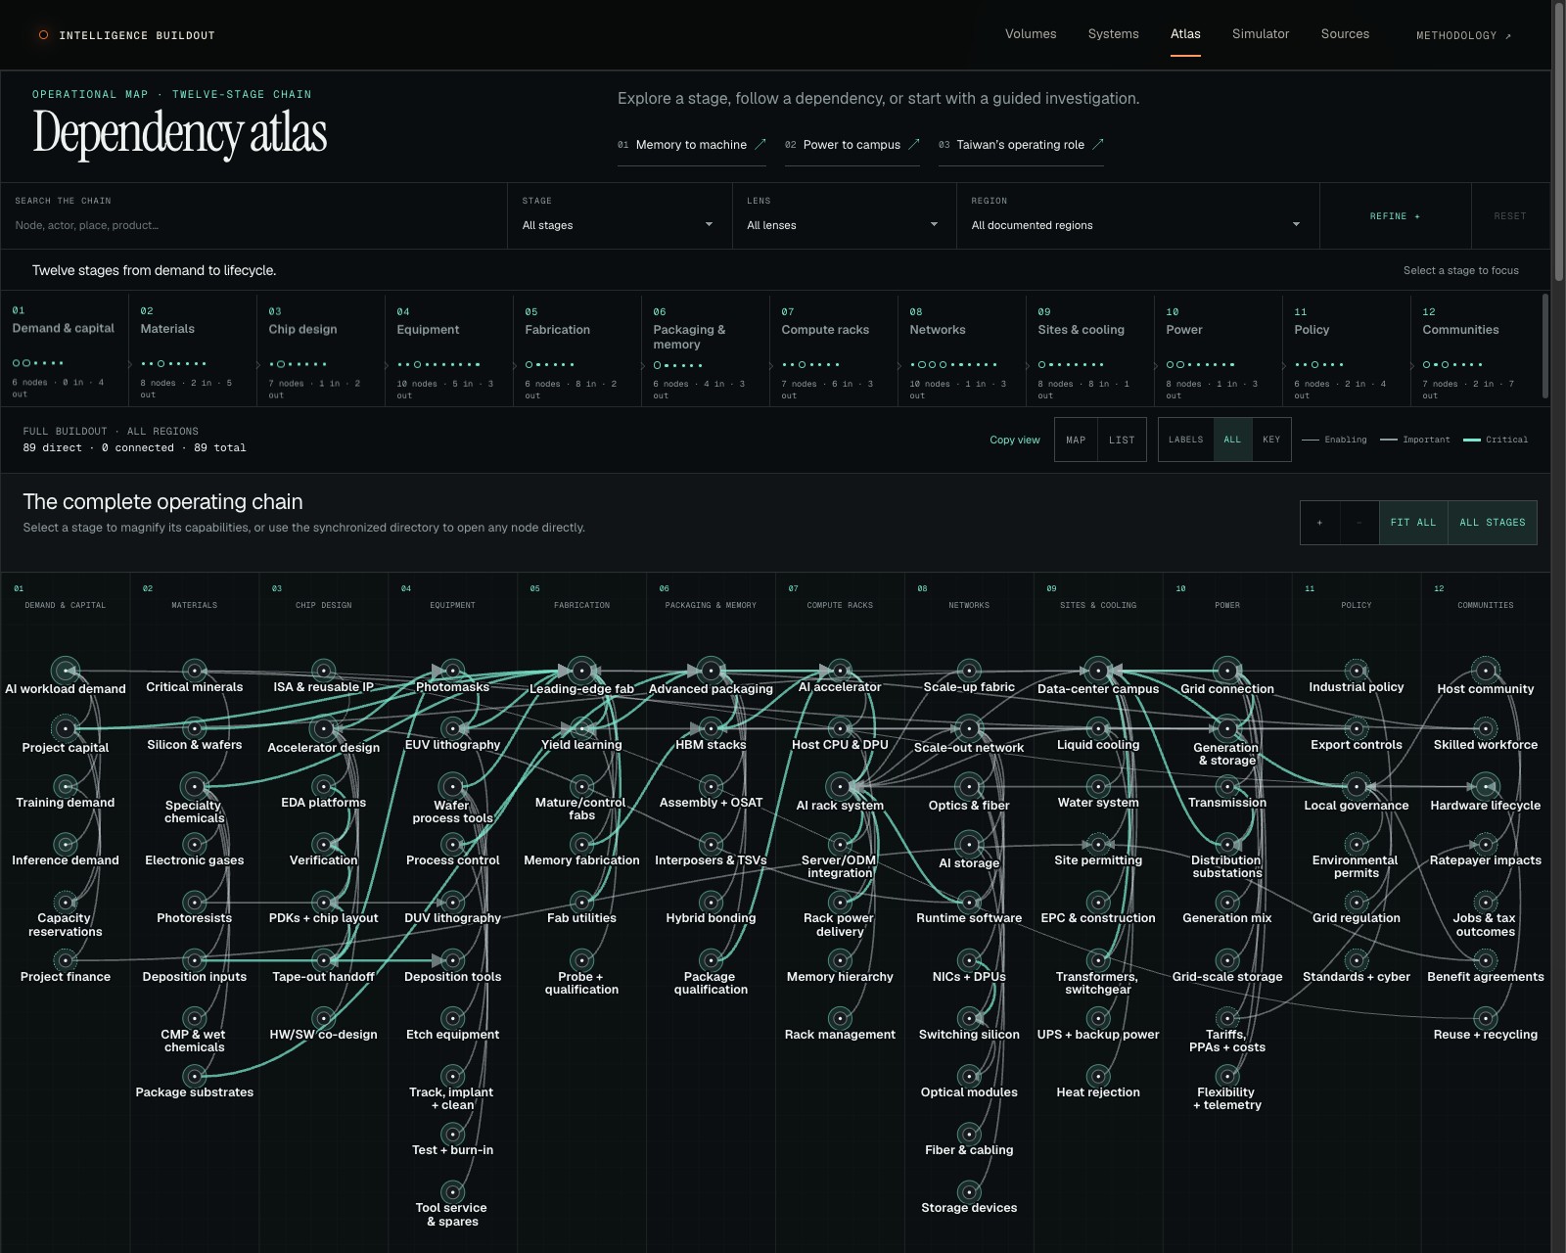Open the METHODOLOGY external link
Viewport: 1566px width, 1253px height.
coord(1464,35)
